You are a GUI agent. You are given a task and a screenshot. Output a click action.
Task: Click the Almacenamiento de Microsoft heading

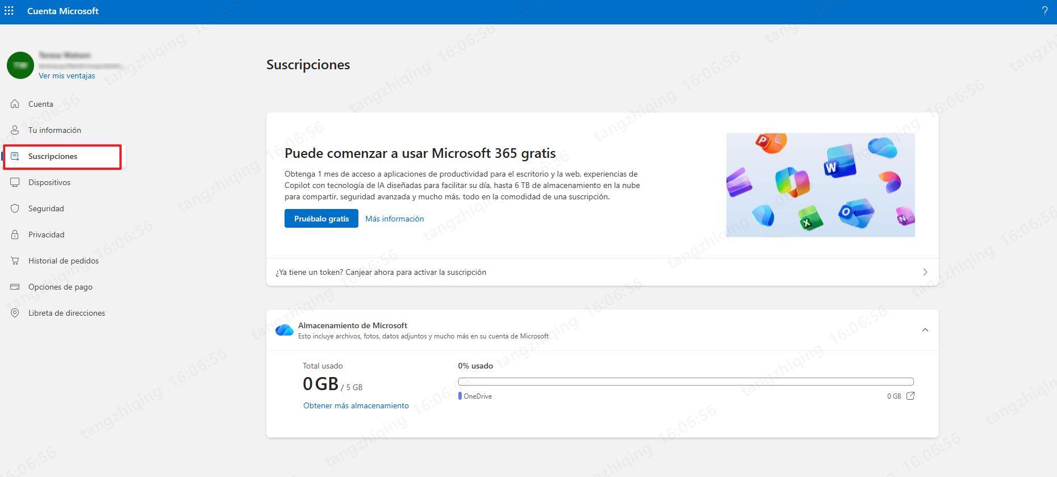pyautogui.click(x=353, y=325)
